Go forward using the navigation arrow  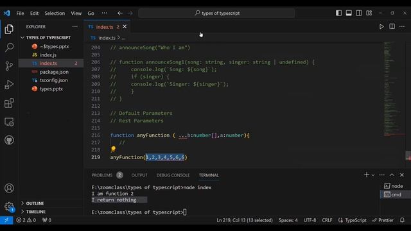pyautogui.click(x=130, y=13)
